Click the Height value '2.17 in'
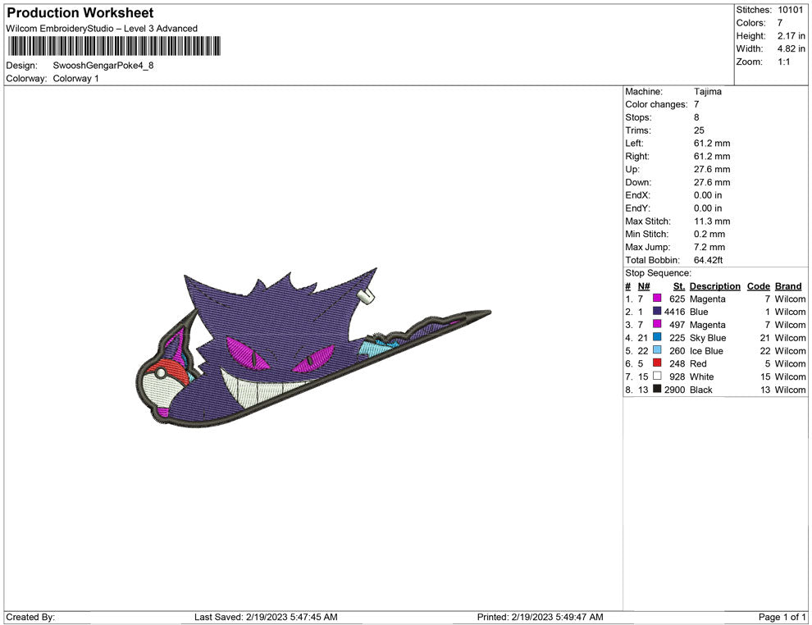812x625 pixels. click(x=791, y=36)
